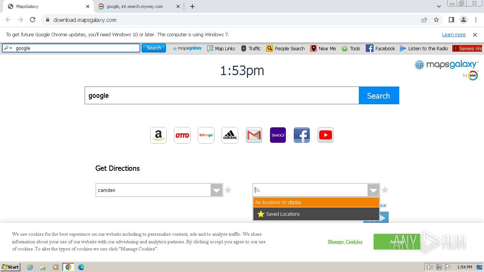
Task: Open Saved Locations in dropdown list
Action: click(316, 214)
